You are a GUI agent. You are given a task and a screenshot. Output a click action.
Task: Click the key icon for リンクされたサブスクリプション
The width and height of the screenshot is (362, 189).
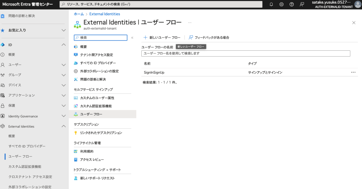(76, 133)
